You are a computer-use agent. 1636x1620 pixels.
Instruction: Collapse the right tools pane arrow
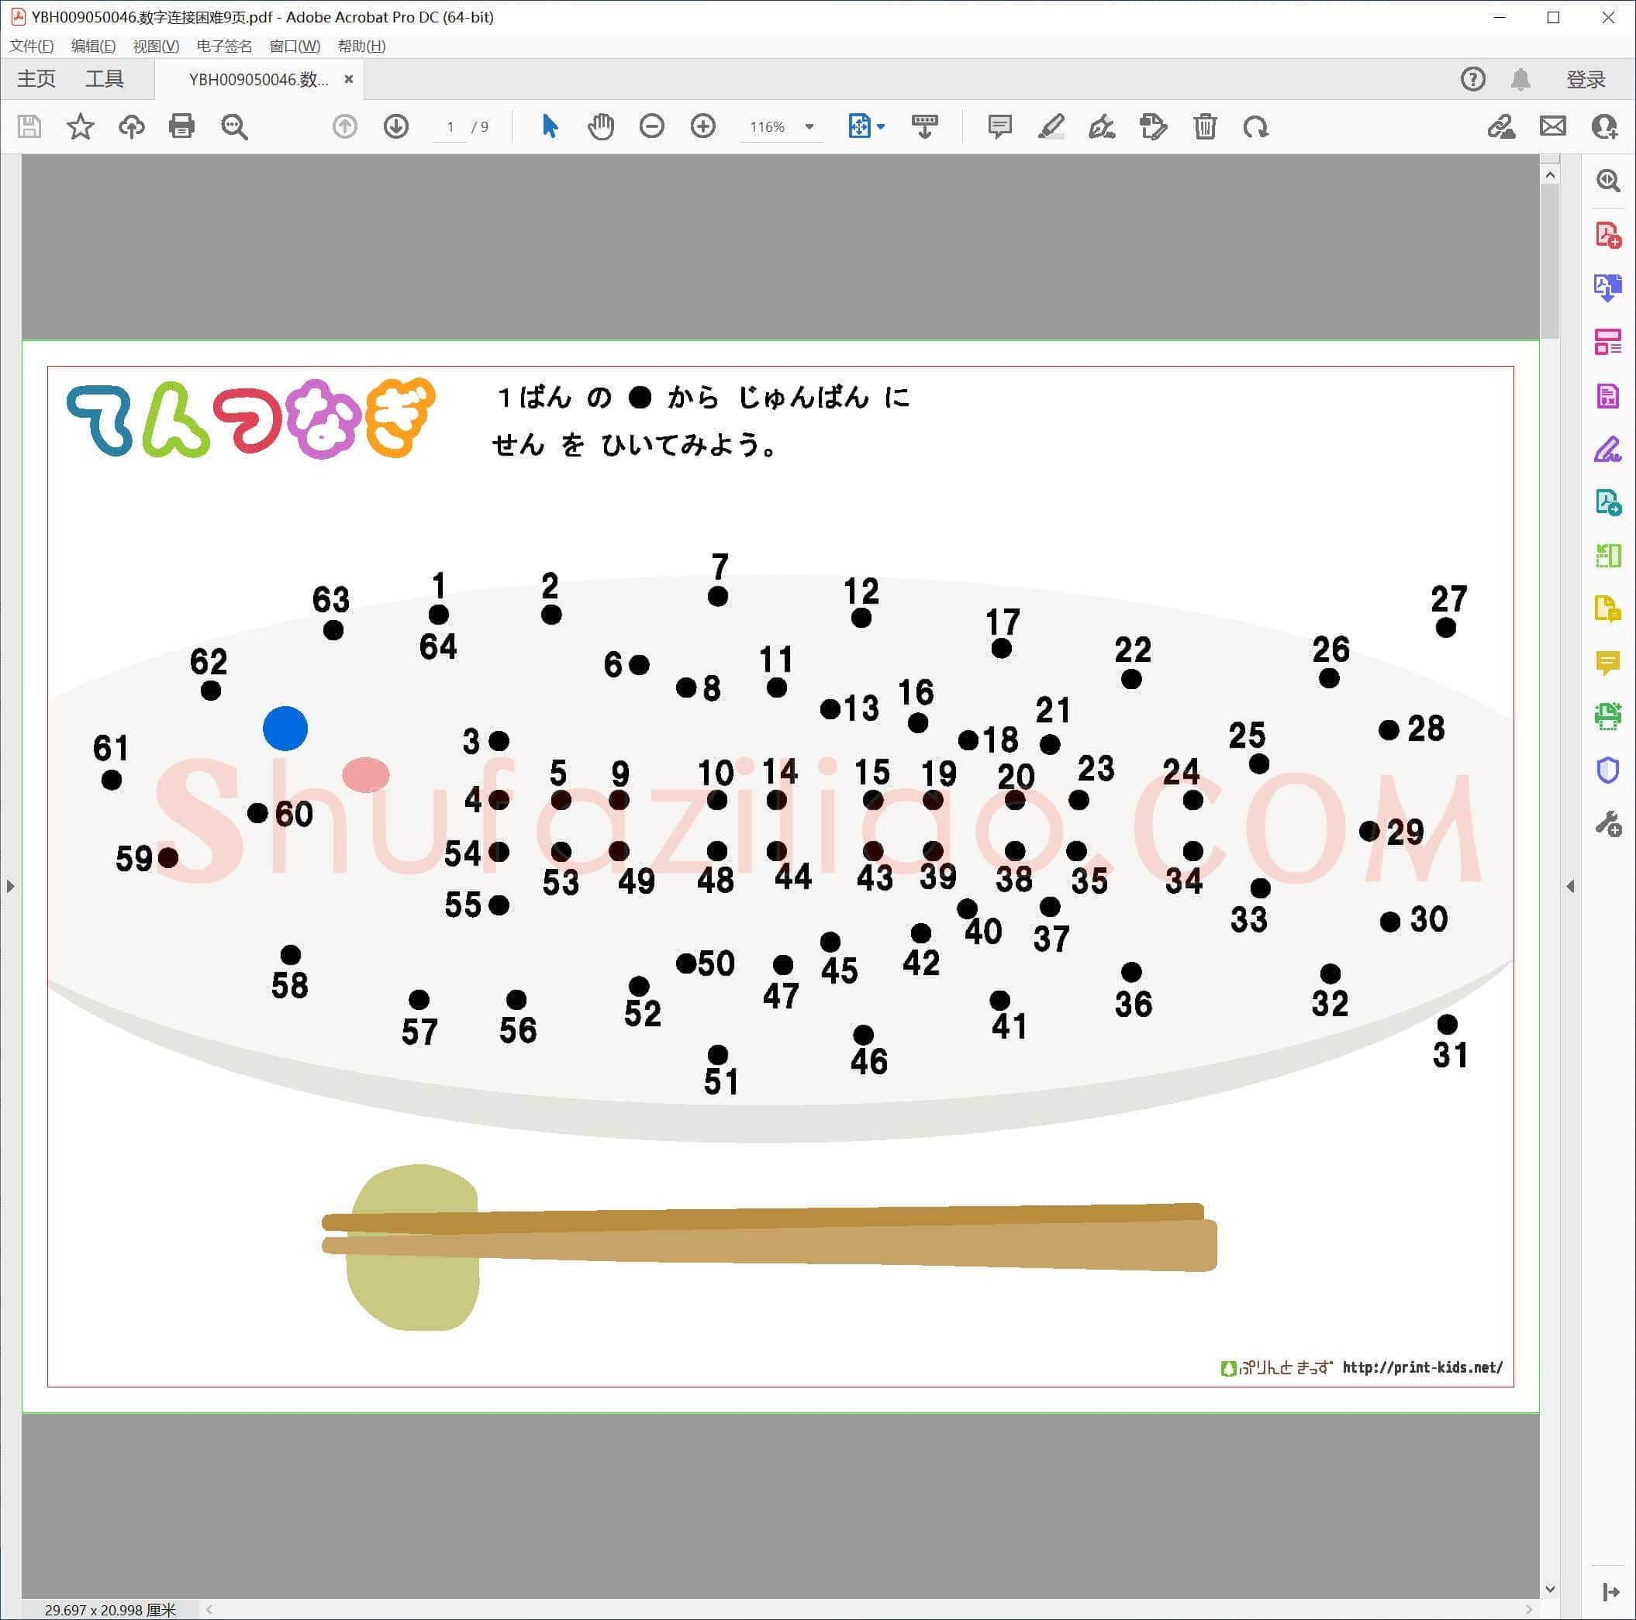click(1570, 886)
